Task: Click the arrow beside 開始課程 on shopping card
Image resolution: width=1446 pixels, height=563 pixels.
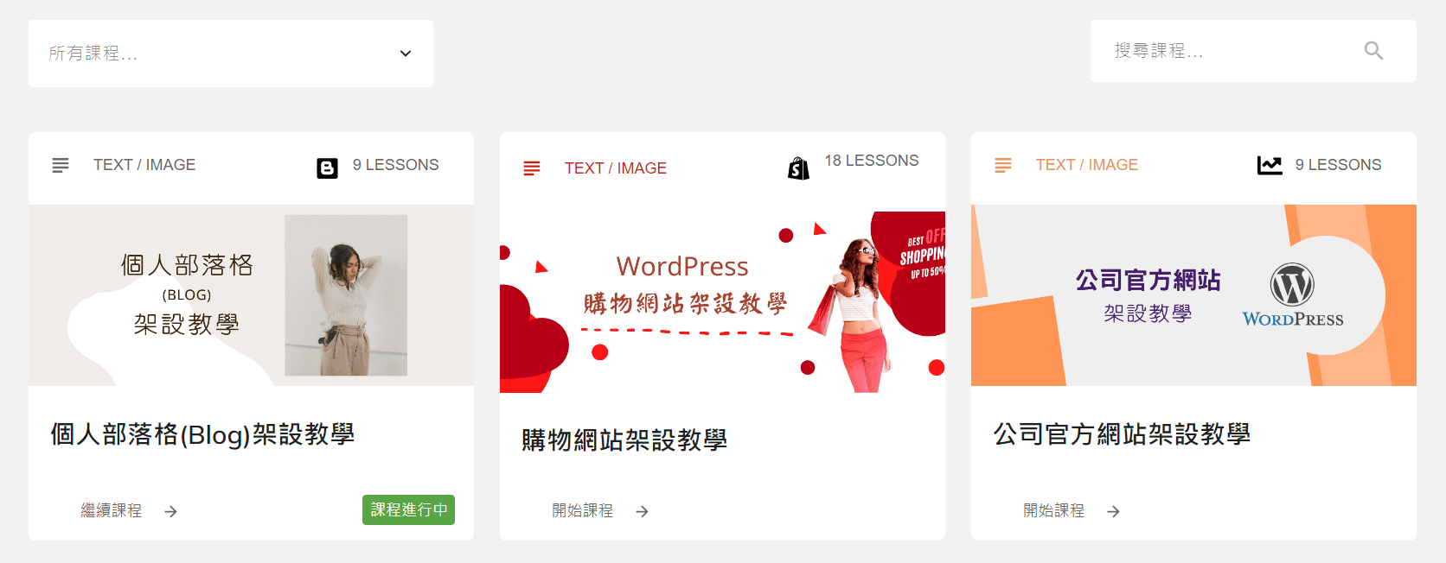Action: pyautogui.click(x=642, y=512)
